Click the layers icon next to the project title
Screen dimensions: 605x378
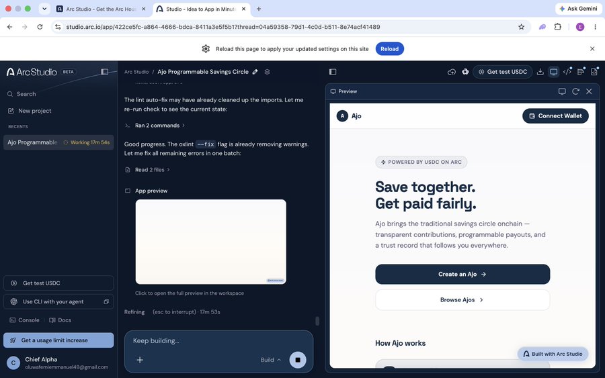pyautogui.click(x=267, y=72)
